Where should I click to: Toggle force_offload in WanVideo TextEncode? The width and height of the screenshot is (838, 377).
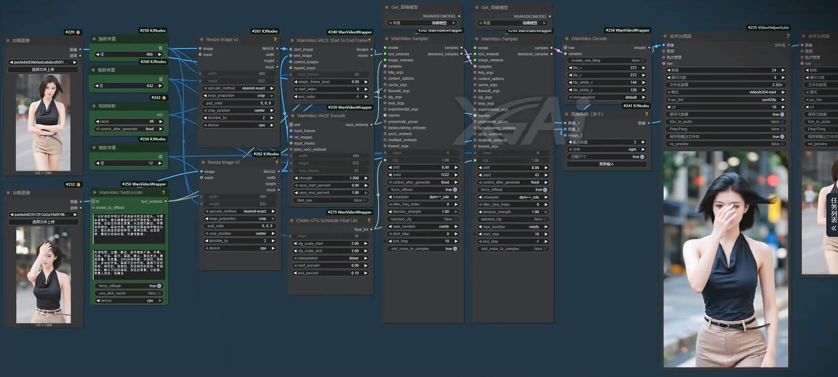coord(130,286)
